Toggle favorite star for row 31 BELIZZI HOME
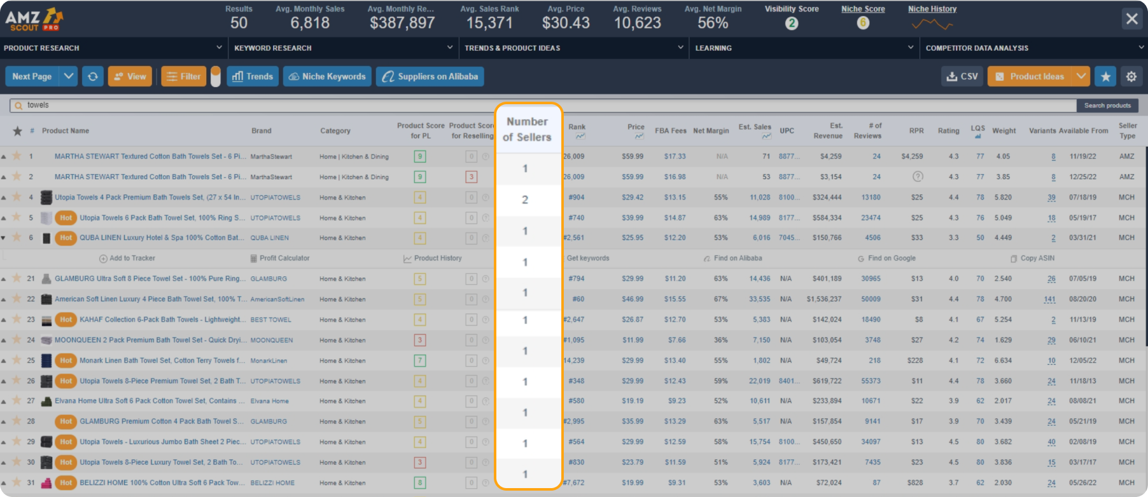Screen dimensions: 1148x497 17,482
